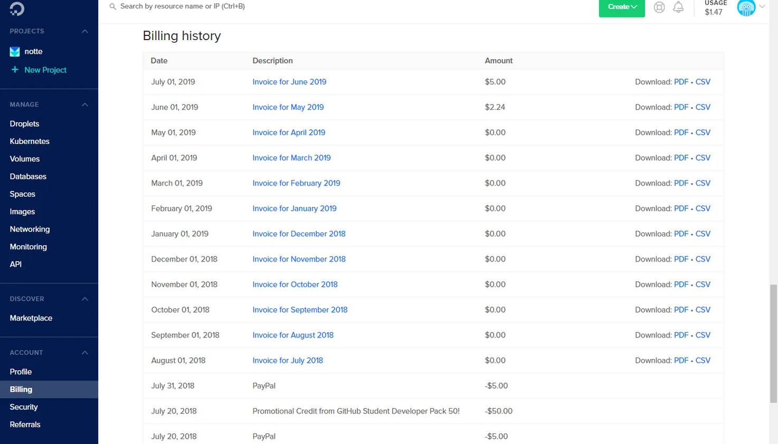Open the Kubernetes section
The image size is (778, 444).
[x=30, y=141]
